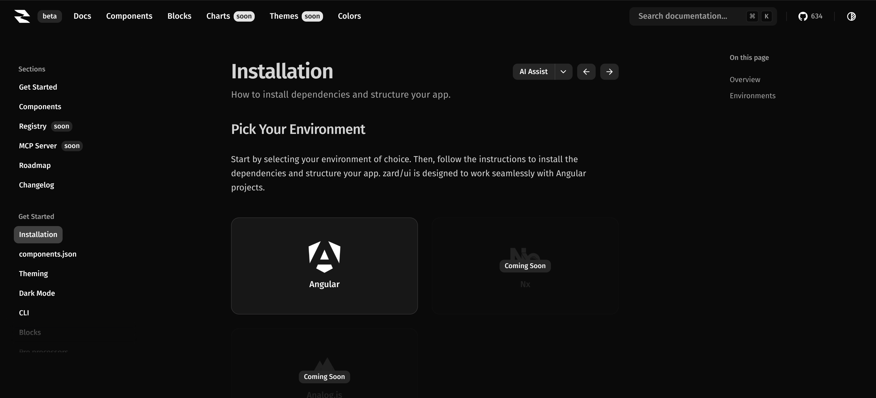Click the Installation page title
Image resolution: width=876 pixels, height=398 pixels.
282,71
